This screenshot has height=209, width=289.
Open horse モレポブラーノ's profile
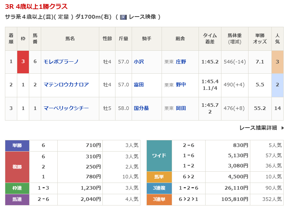coord(61,62)
